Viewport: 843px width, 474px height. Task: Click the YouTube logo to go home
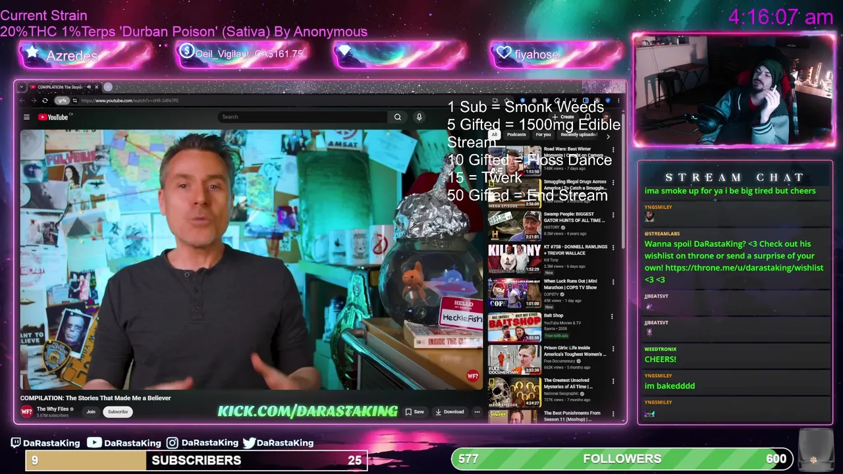point(54,117)
